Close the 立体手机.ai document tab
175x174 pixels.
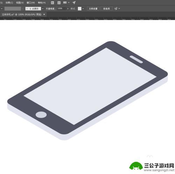[x=44, y=14]
